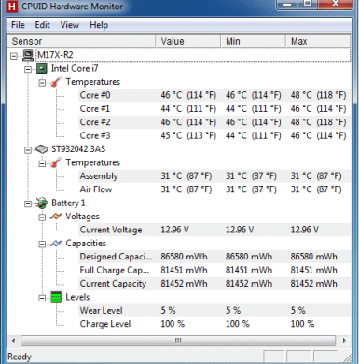Viewport: 359px width, 364px height.
Task: Click the horizontal scrollbar right arrow
Action: click(344, 341)
